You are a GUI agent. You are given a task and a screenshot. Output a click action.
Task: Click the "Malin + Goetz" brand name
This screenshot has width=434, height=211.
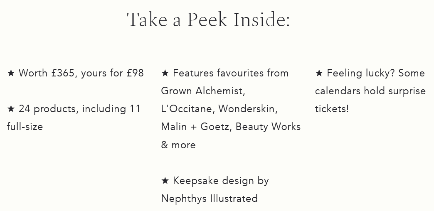pyautogui.click(x=195, y=127)
